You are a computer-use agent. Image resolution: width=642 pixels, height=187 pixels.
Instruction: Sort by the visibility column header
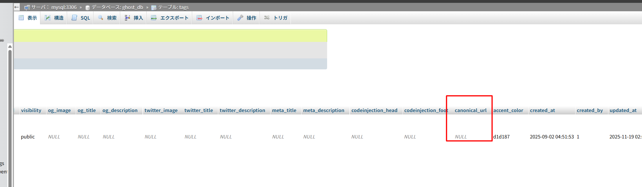pyautogui.click(x=31, y=110)
